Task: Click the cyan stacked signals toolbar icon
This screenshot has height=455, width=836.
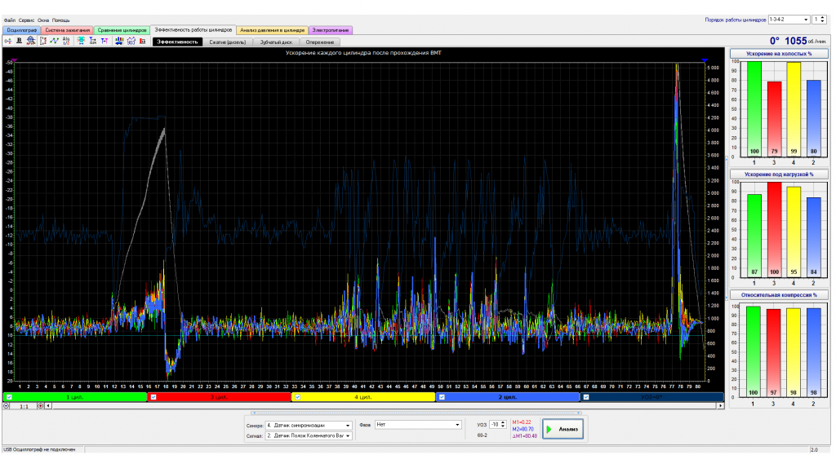Action: pos(81,41)
